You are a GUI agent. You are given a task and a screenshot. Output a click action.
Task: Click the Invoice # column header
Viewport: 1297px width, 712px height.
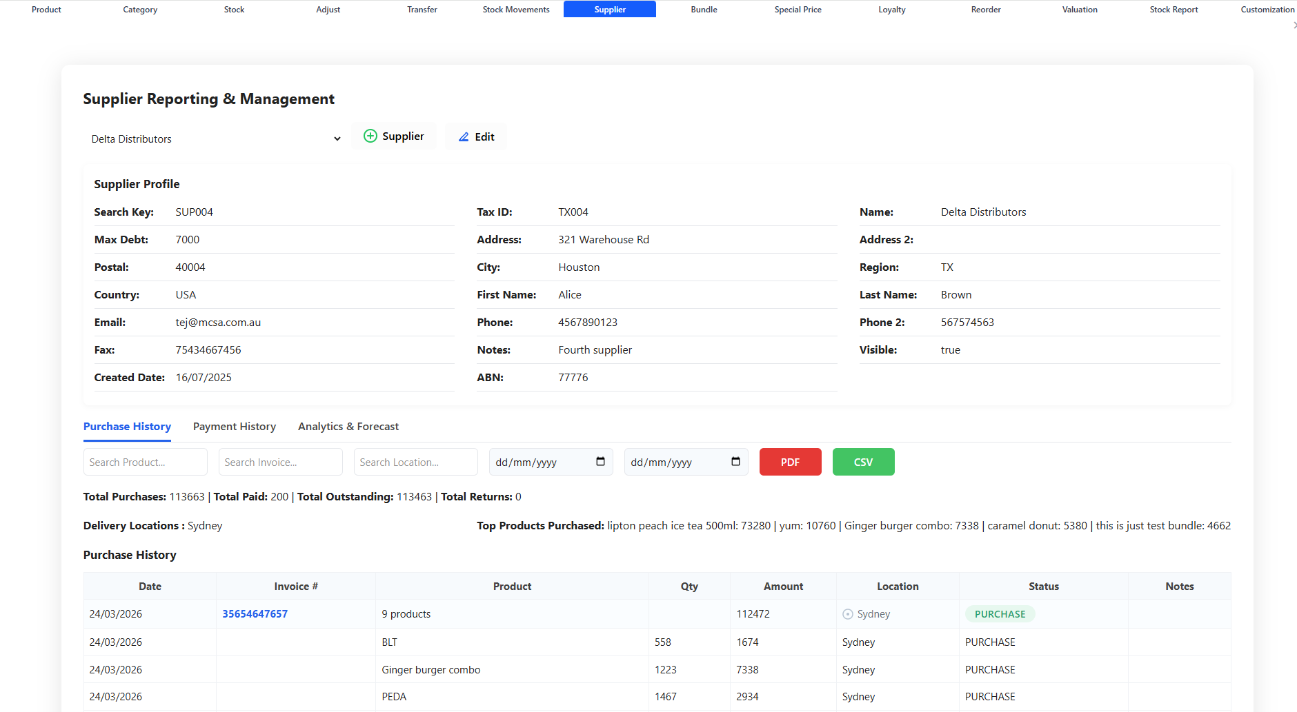coord(296,587)
